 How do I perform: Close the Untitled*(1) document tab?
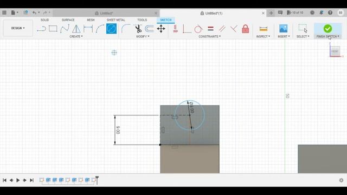(x=263, y=13)
